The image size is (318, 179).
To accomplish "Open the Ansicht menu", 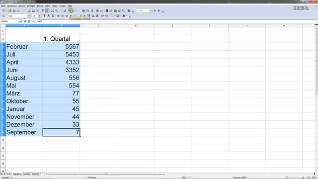I will coord(22,6).
